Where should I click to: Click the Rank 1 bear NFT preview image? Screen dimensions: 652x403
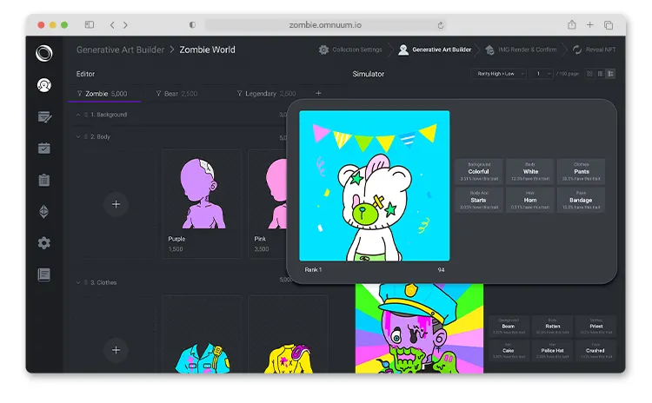tap(374, 186)
